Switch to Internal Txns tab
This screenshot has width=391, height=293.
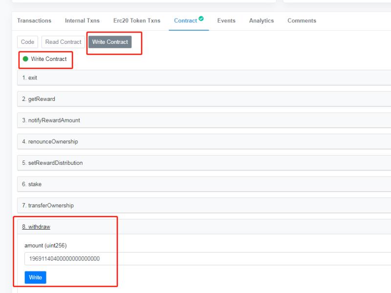pyautogui.click(x=82, y=20)
